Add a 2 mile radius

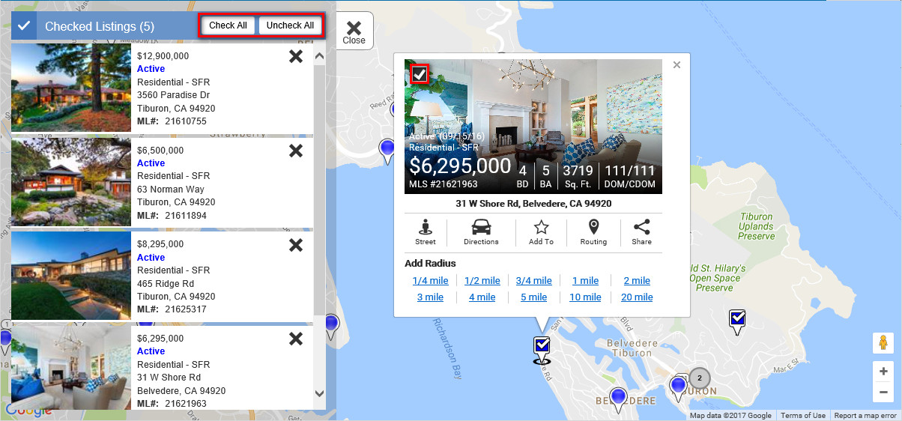pos(637,281)
